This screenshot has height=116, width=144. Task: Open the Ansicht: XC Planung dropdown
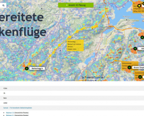point(76,5)
